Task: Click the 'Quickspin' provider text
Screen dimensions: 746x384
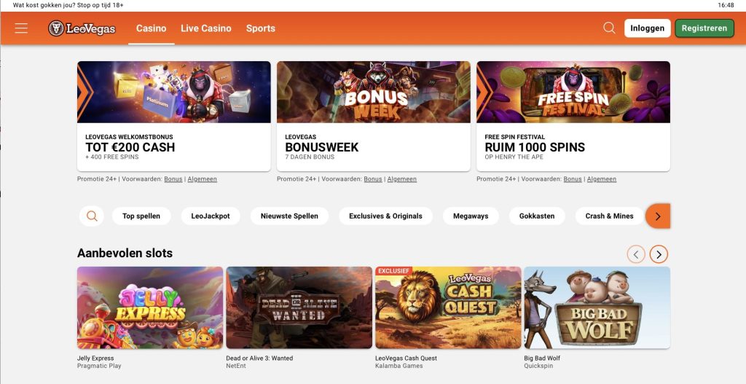Action: pos(538,366)
